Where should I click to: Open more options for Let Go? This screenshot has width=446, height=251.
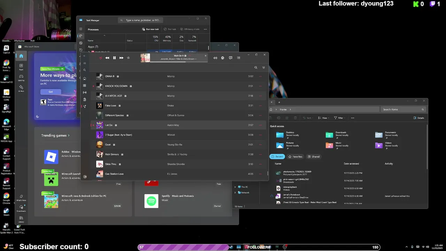pos(260,125)
